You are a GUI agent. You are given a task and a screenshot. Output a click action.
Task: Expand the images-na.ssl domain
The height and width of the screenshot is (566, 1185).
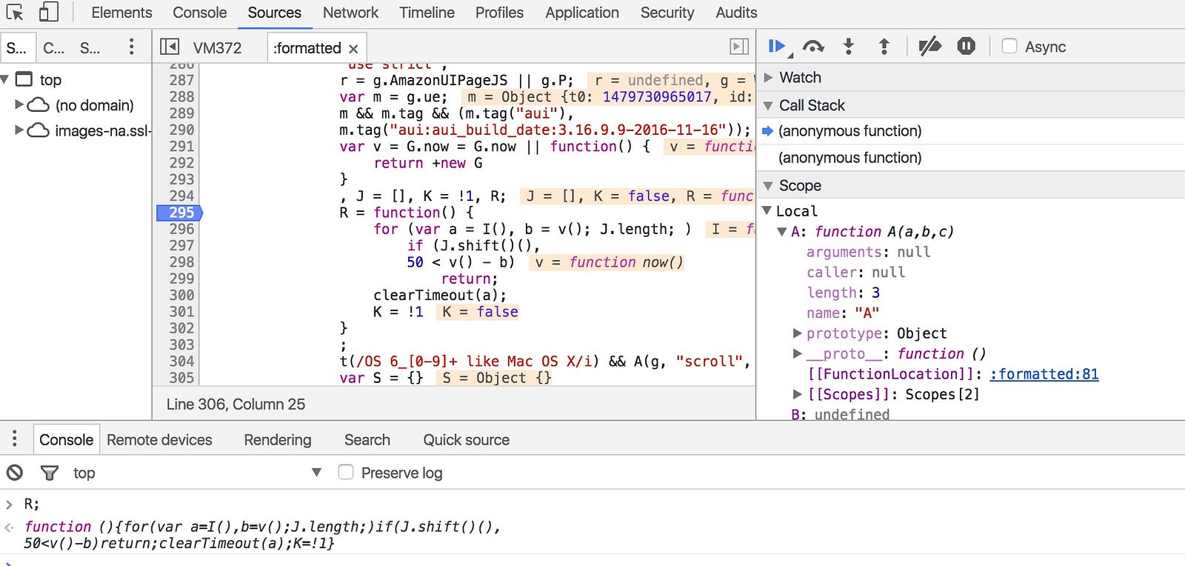pos(19,130)
